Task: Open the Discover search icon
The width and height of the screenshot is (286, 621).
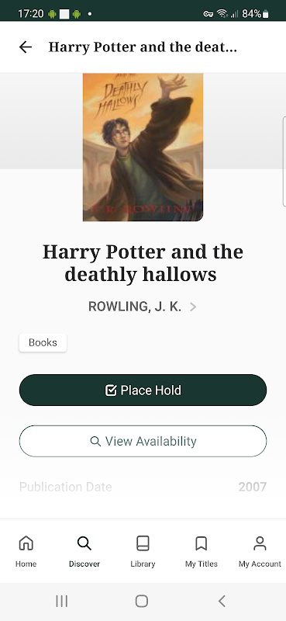Action: coord(84,543)
